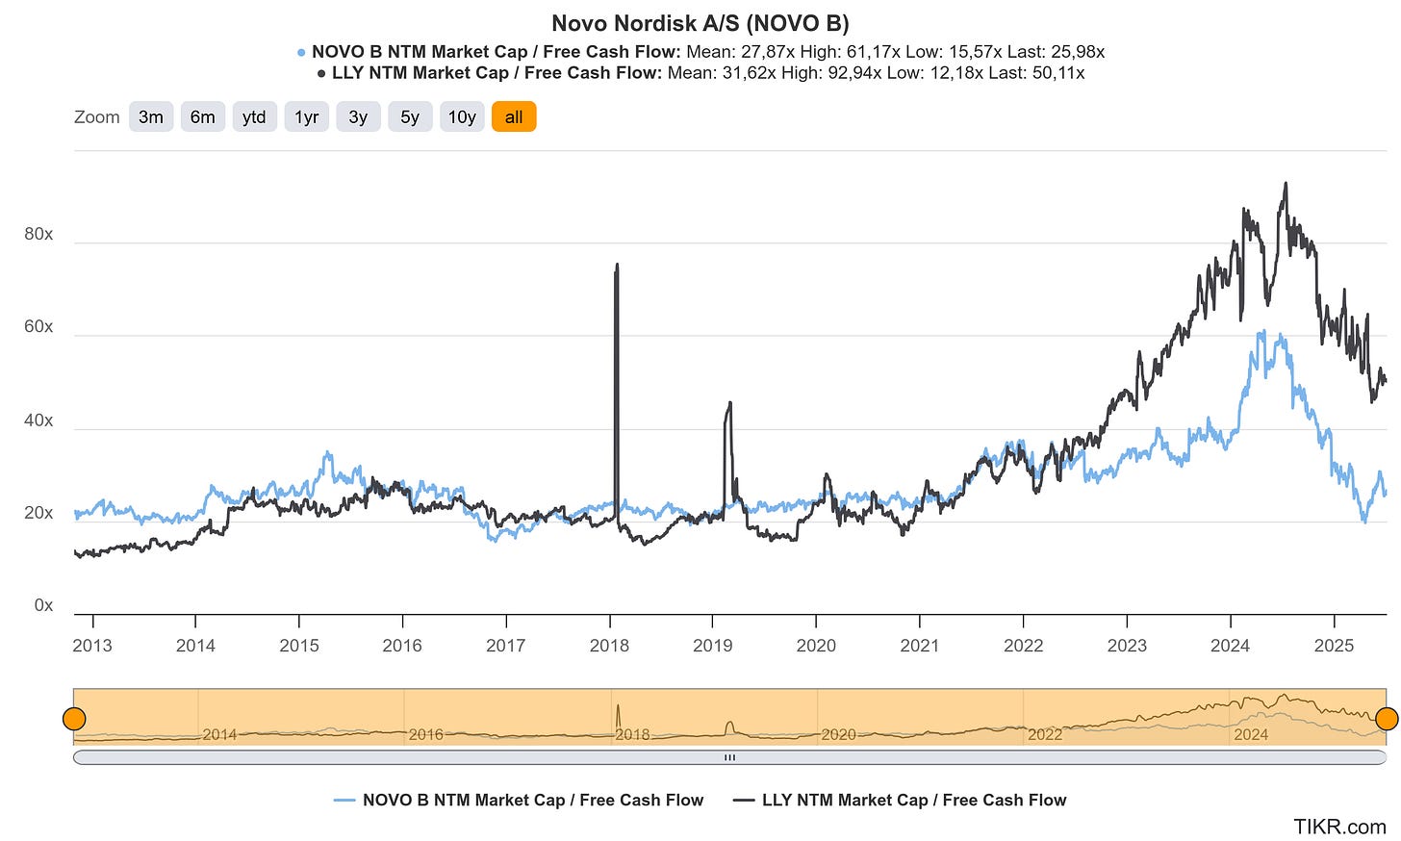
Task: Click 2014 label in navigator strip
Action: click(x=220, y=735)
